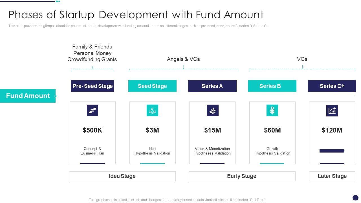Select the Later Stage box
The width and height of the screenshot is (361, 203).
(332, 176)
